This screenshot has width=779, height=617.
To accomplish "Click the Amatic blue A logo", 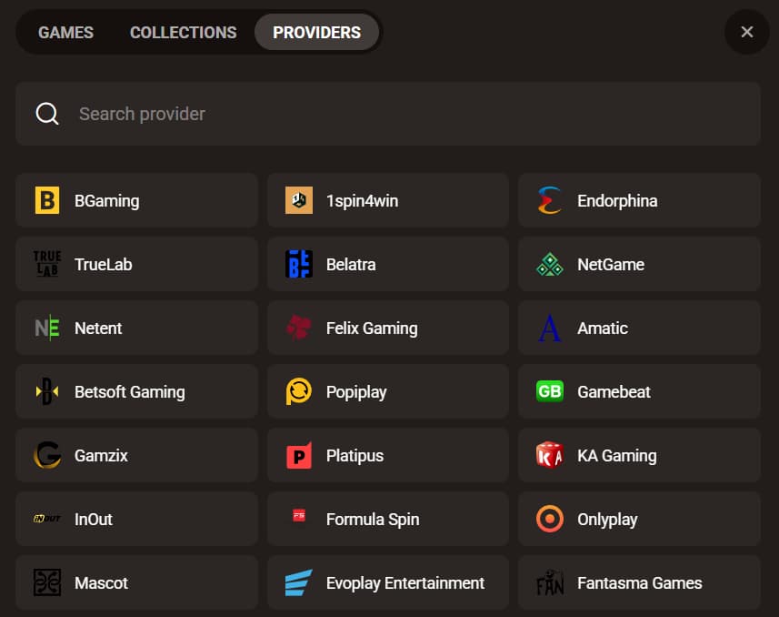I will click(x=549, y=328).
